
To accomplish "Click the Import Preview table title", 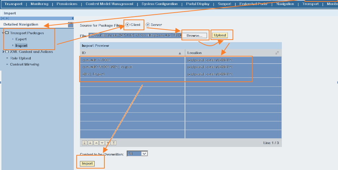I will click(95, 45).
